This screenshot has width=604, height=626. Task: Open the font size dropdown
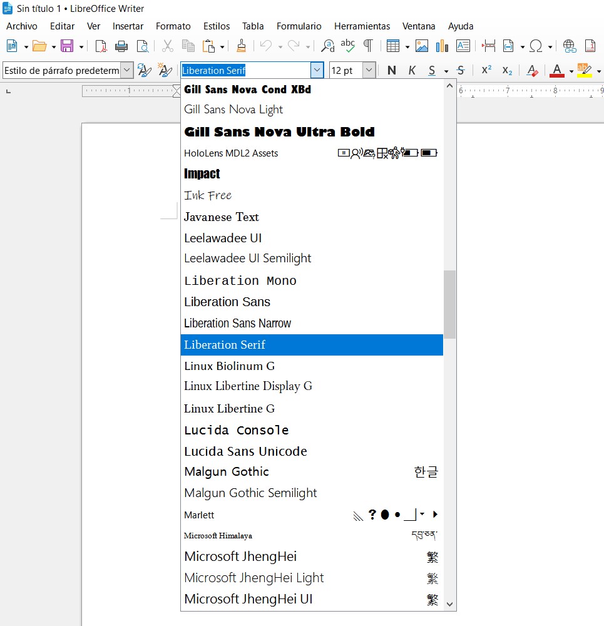click(369, 71)
